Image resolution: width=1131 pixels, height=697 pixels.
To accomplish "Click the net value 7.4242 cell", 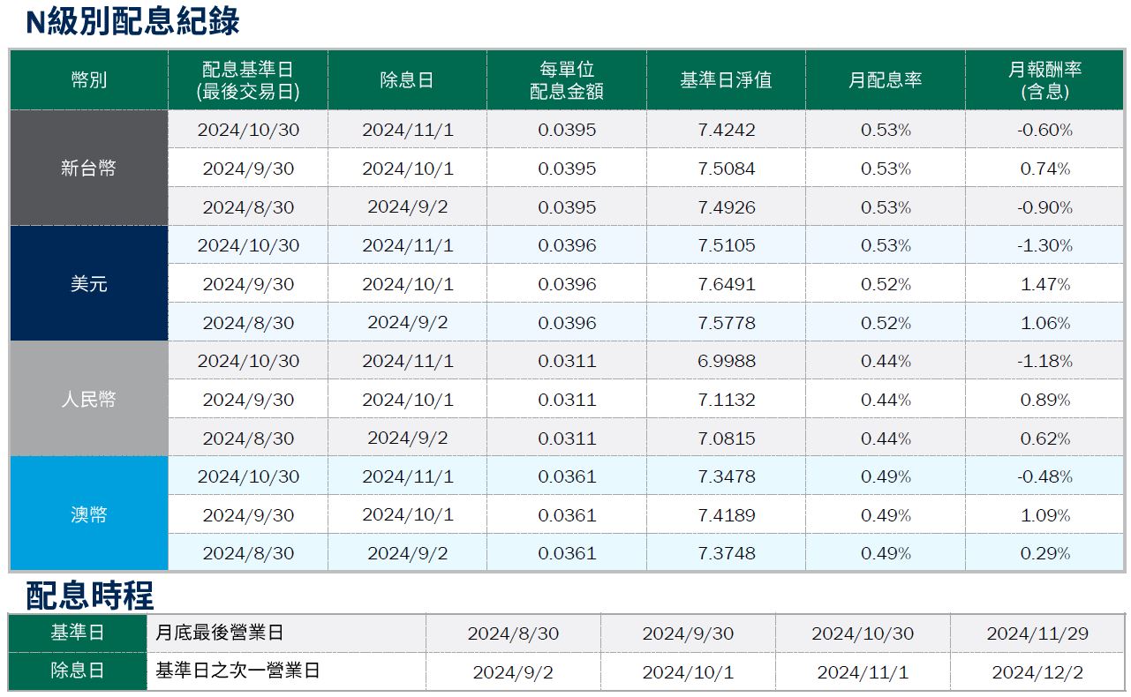I will click(x=726, y=130).
